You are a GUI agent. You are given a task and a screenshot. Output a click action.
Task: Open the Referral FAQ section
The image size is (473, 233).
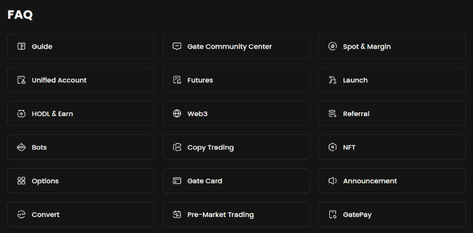tap(392, 114)
